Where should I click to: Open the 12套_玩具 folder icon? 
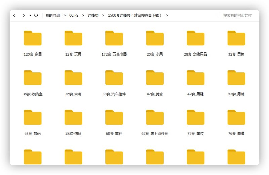pos(73,38)
